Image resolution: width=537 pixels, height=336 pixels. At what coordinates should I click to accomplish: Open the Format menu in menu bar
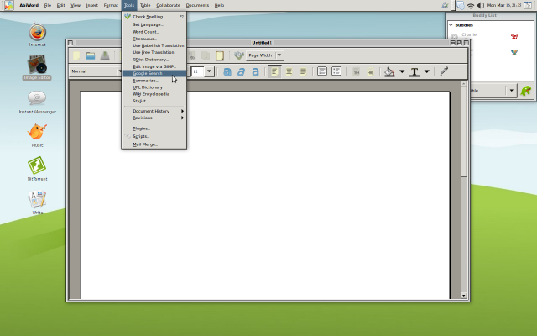click(111, 5)
